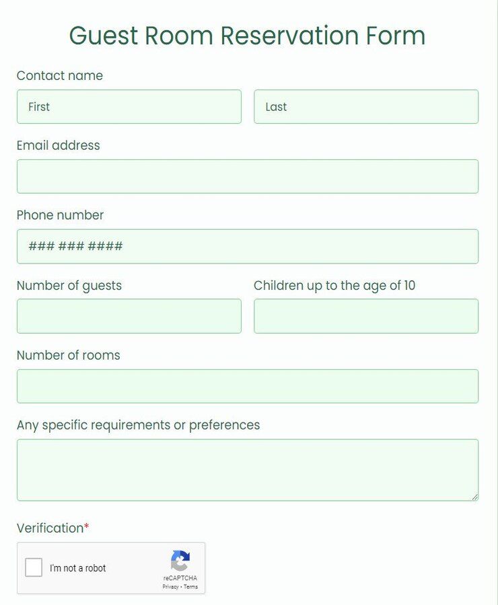Click the resize handle of the requirements textarea

point(475,498)
